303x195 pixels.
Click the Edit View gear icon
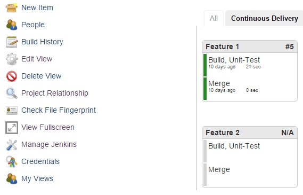12,59
